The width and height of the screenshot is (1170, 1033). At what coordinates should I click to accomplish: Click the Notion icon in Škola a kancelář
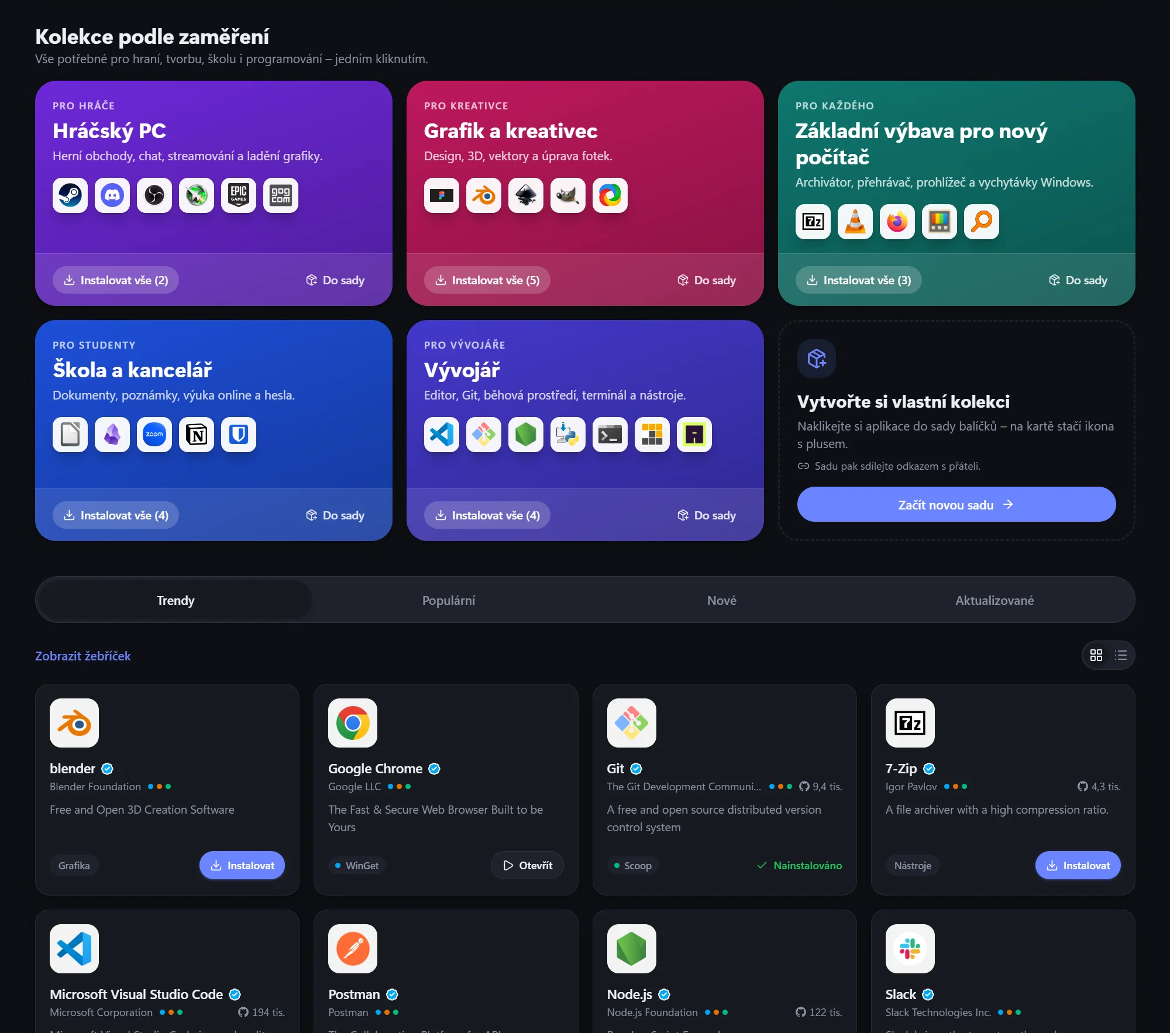coord(197,435)
